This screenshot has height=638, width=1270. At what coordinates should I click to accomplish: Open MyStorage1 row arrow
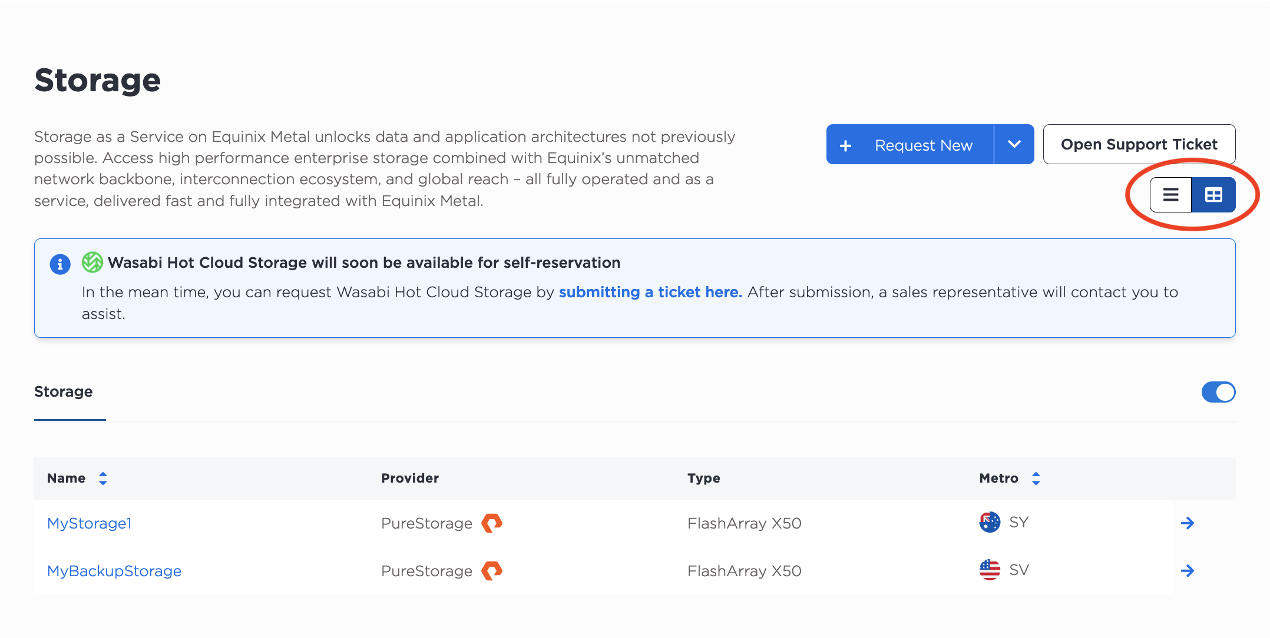(x=1188, y=523)
